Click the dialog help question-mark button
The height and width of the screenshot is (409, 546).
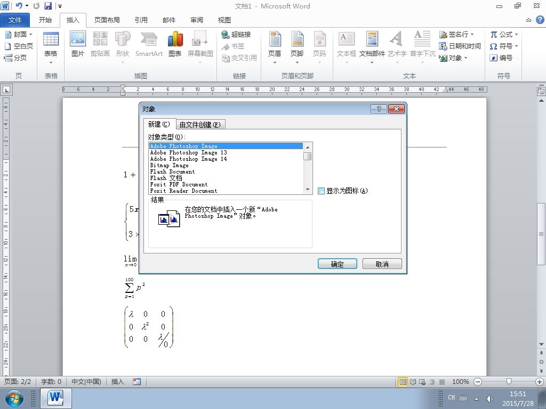(x=379, y=109)
